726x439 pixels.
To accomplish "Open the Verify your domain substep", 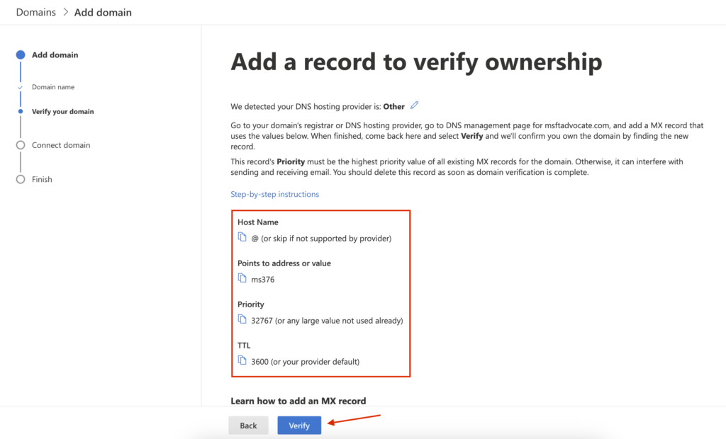I will (62, 111).
